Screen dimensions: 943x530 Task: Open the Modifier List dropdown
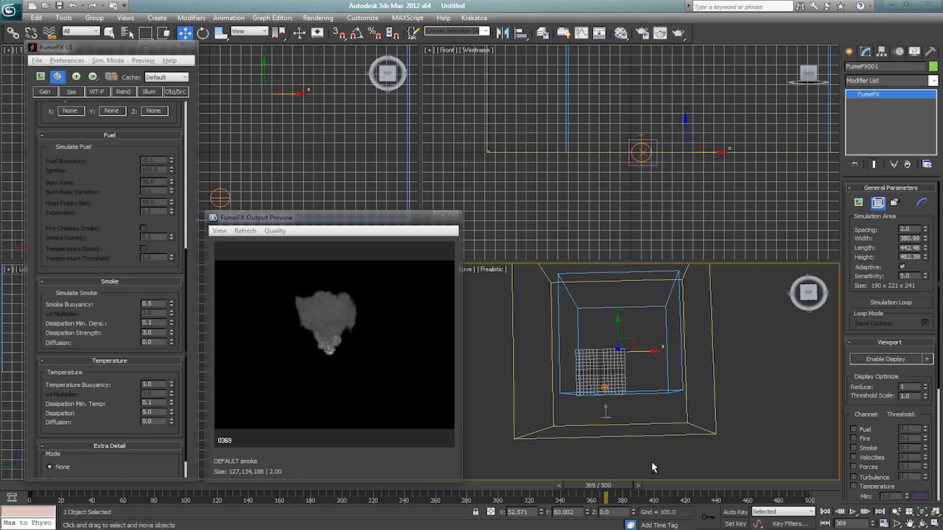[x=891, y=80]
